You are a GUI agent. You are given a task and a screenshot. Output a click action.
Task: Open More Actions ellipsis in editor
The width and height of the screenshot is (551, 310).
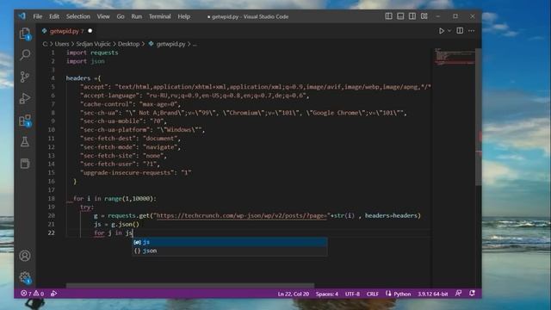(x=472, y=31)
